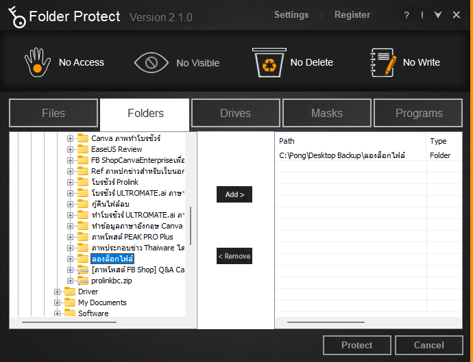
Task: Expand the FB ShopCanvaEnterprise folder node
Action: click(x=70, y=160)
